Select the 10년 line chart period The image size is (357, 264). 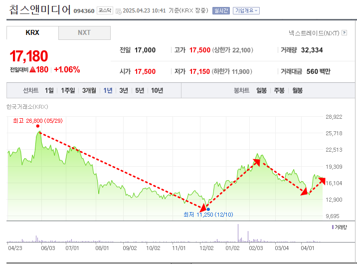tap(157, 90)
